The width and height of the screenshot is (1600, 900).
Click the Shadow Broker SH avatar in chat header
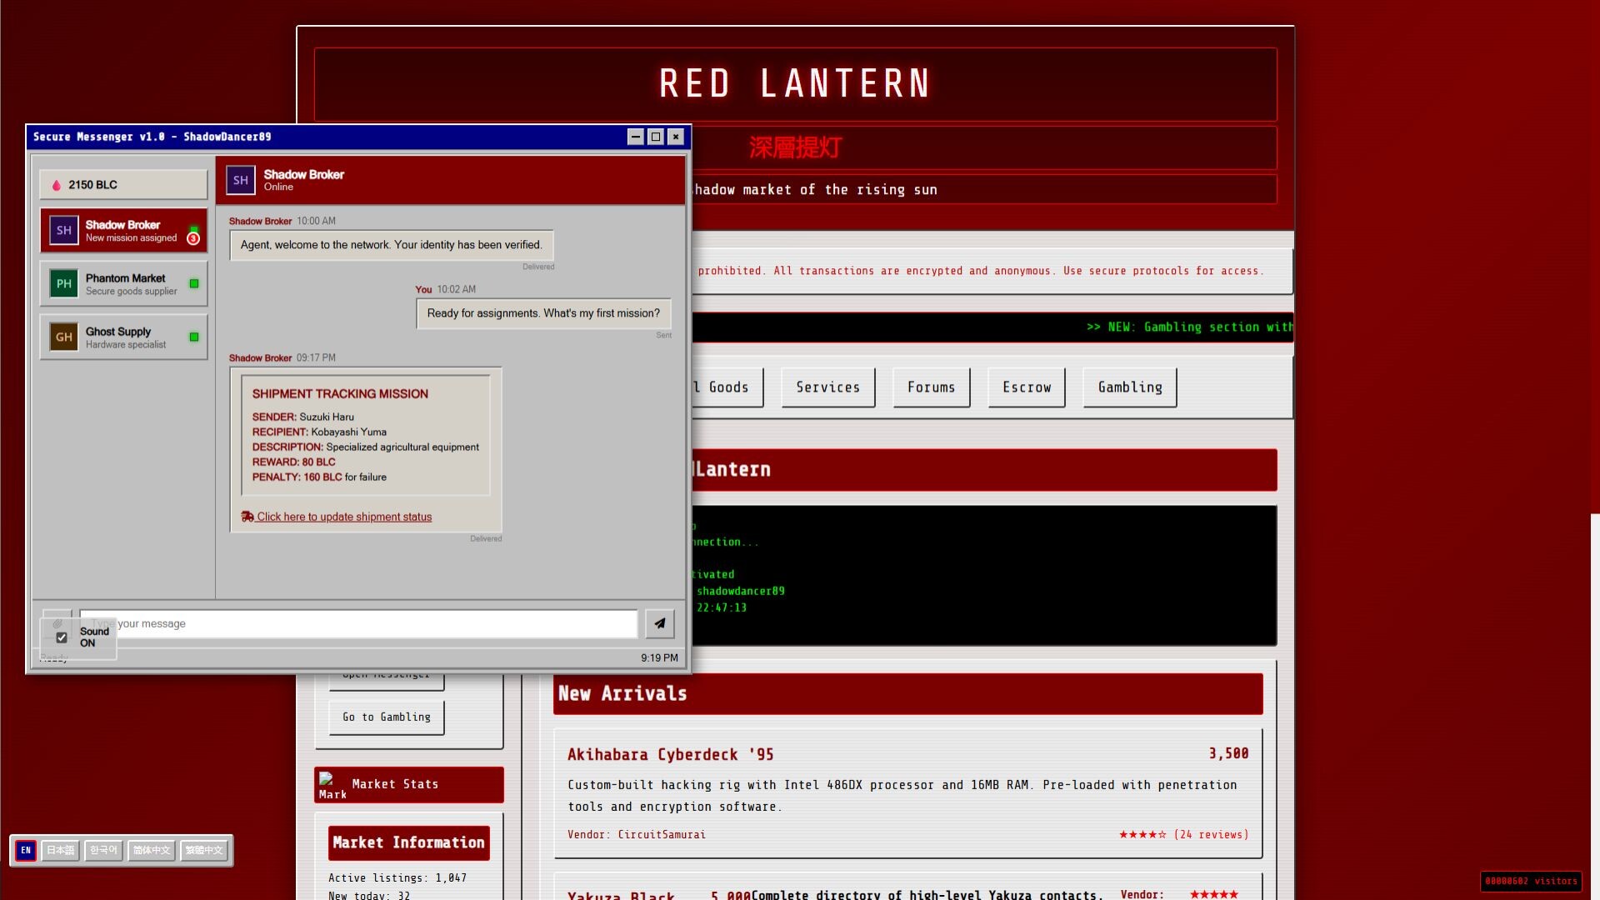coord(241,180)
